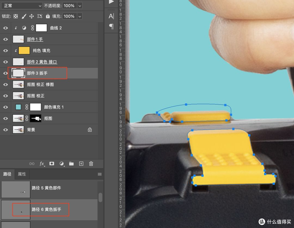Click the 背景 layer name
Image resolution: width=294 pixels, height=228 pixels.
[31, 130]
